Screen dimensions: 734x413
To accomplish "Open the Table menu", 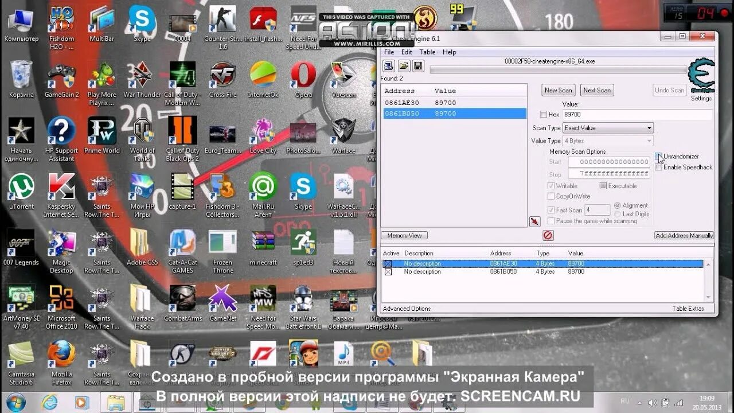I will (427, 52).
